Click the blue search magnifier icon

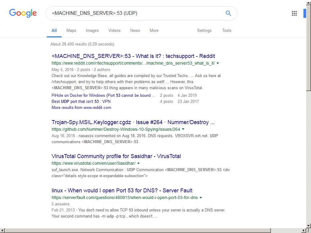pos(228,13)
